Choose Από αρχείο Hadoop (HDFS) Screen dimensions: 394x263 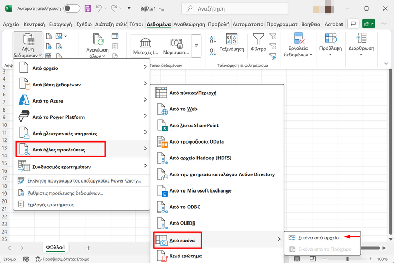click(x=217, y=158)
